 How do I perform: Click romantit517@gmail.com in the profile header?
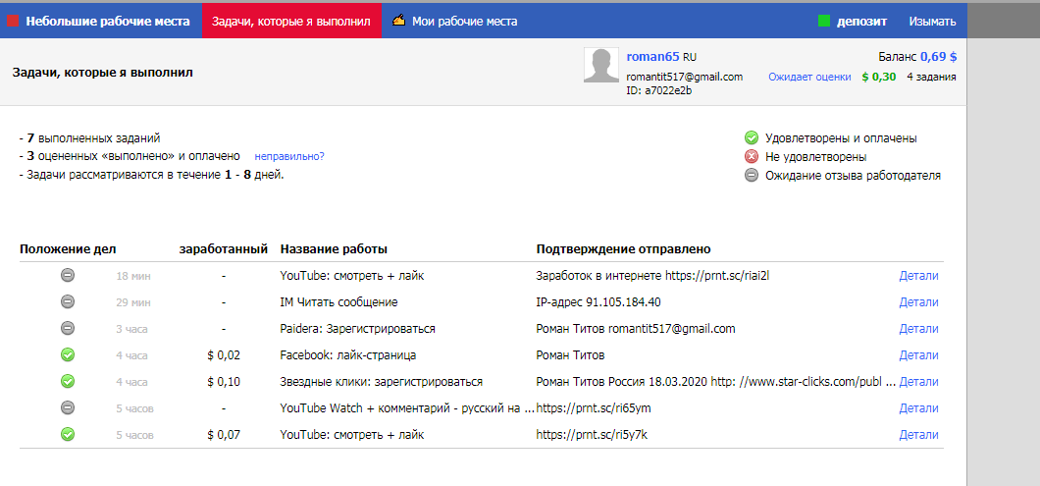[685, 77]
